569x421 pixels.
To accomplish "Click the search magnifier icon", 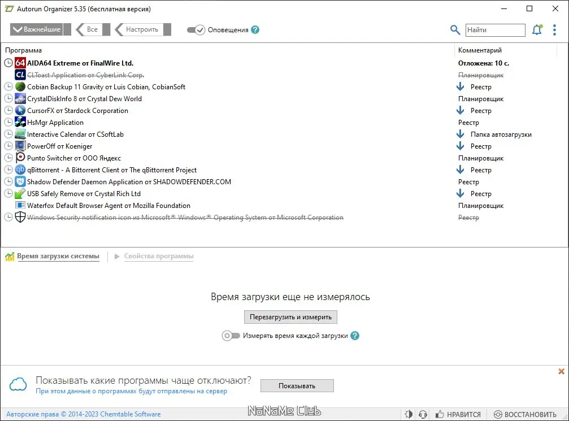I will coord(455,30).
